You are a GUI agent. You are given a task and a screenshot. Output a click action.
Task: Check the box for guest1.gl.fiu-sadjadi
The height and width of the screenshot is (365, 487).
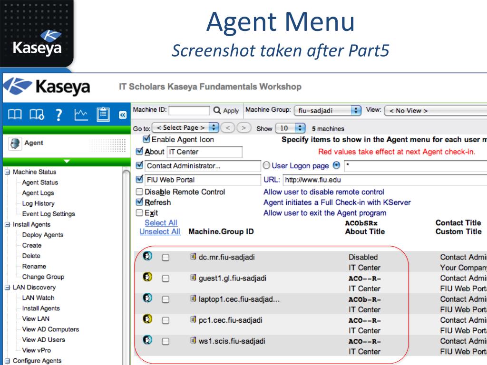(x=166, y=279)
